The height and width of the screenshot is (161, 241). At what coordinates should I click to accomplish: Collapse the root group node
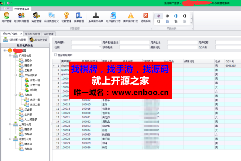pos(4,50)
